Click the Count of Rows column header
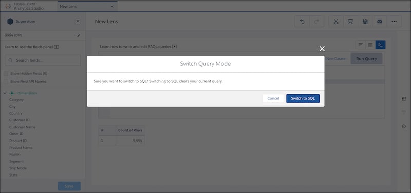The height and width of the screenshot is (193, 411). click(x=130, y=130)
